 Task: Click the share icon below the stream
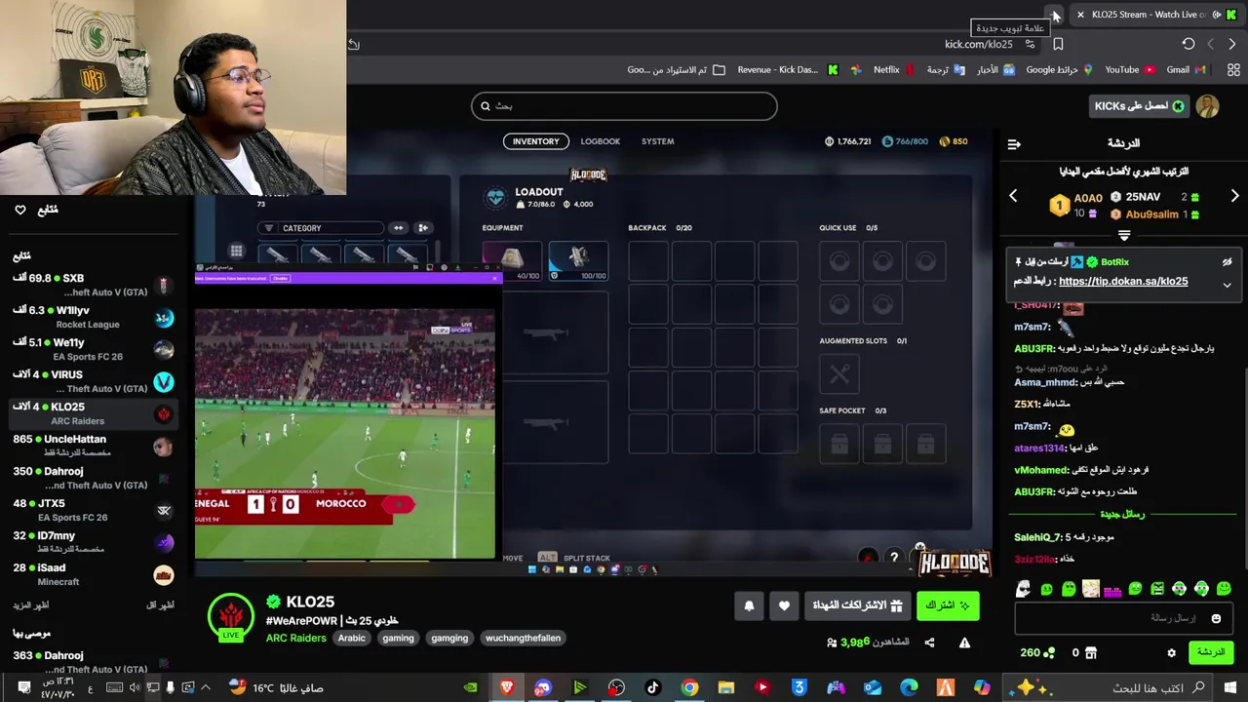click(x=929, y=643)
